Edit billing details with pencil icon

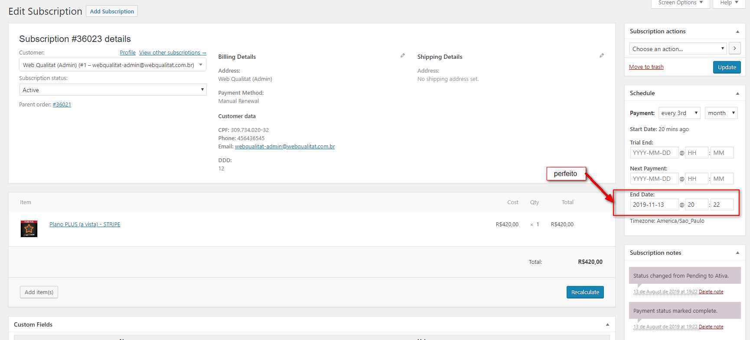402,56
